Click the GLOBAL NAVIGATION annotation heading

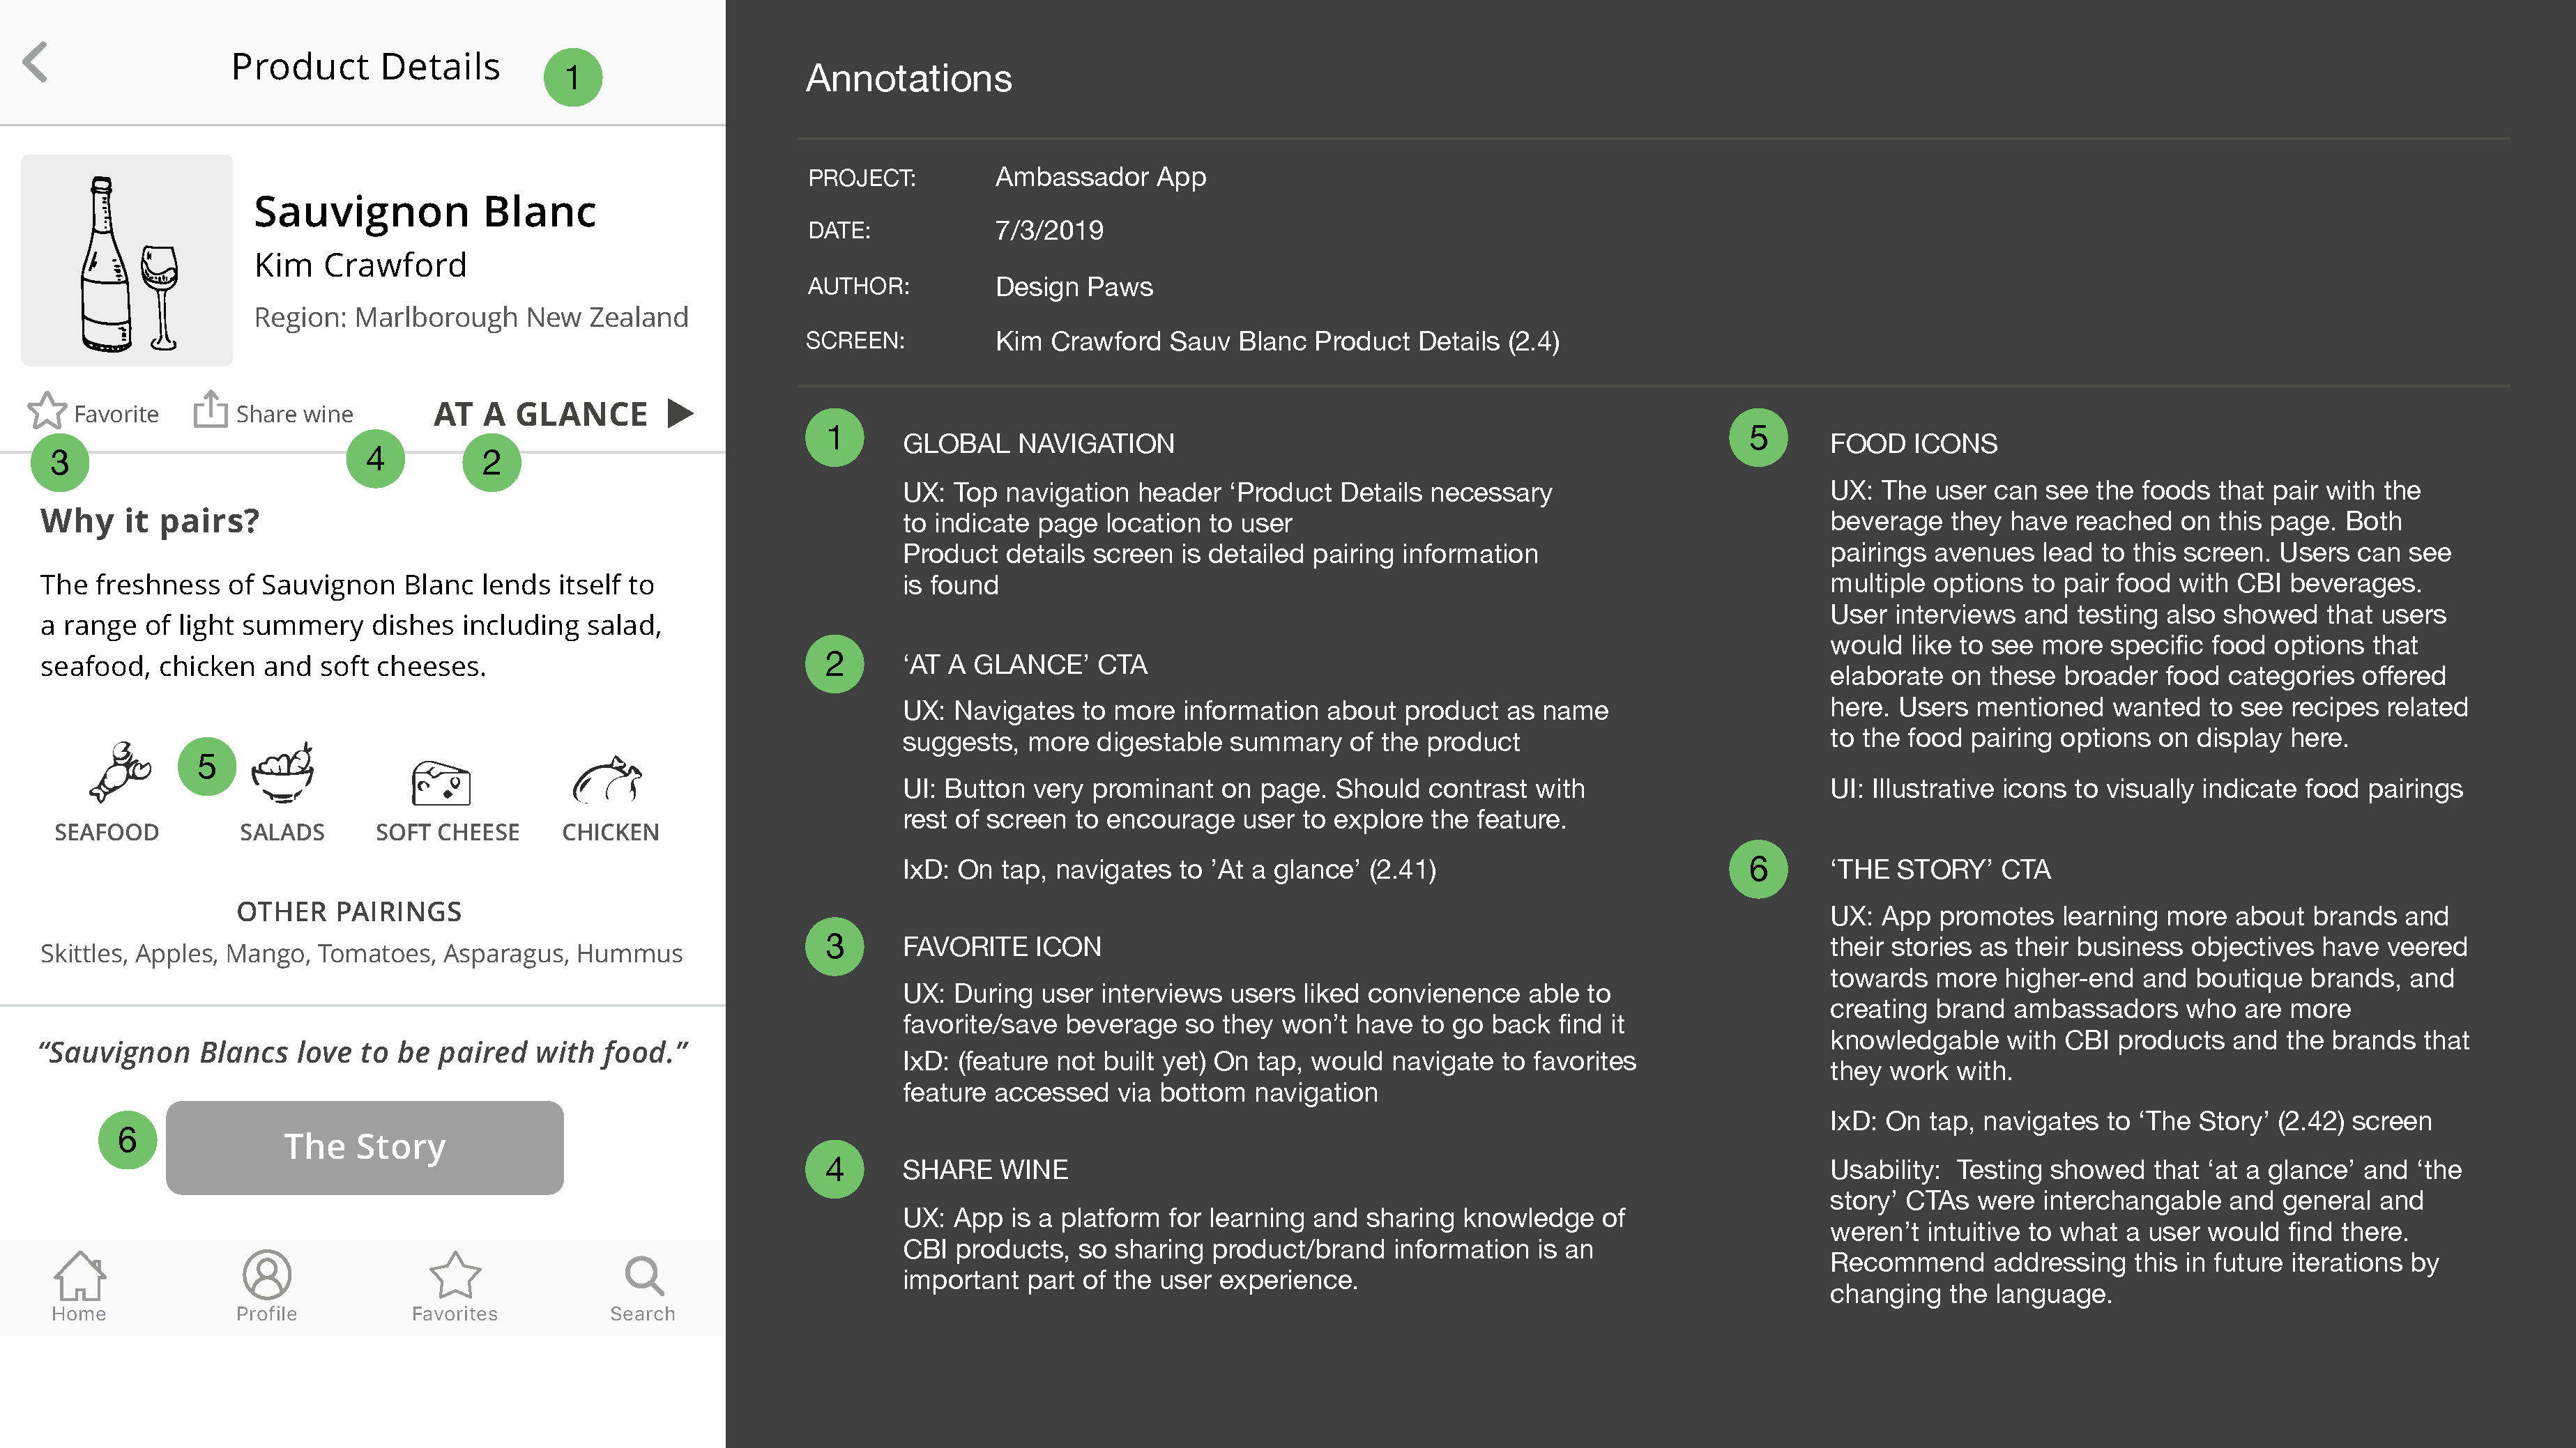pyautogui.click(x=1039, y=444)
